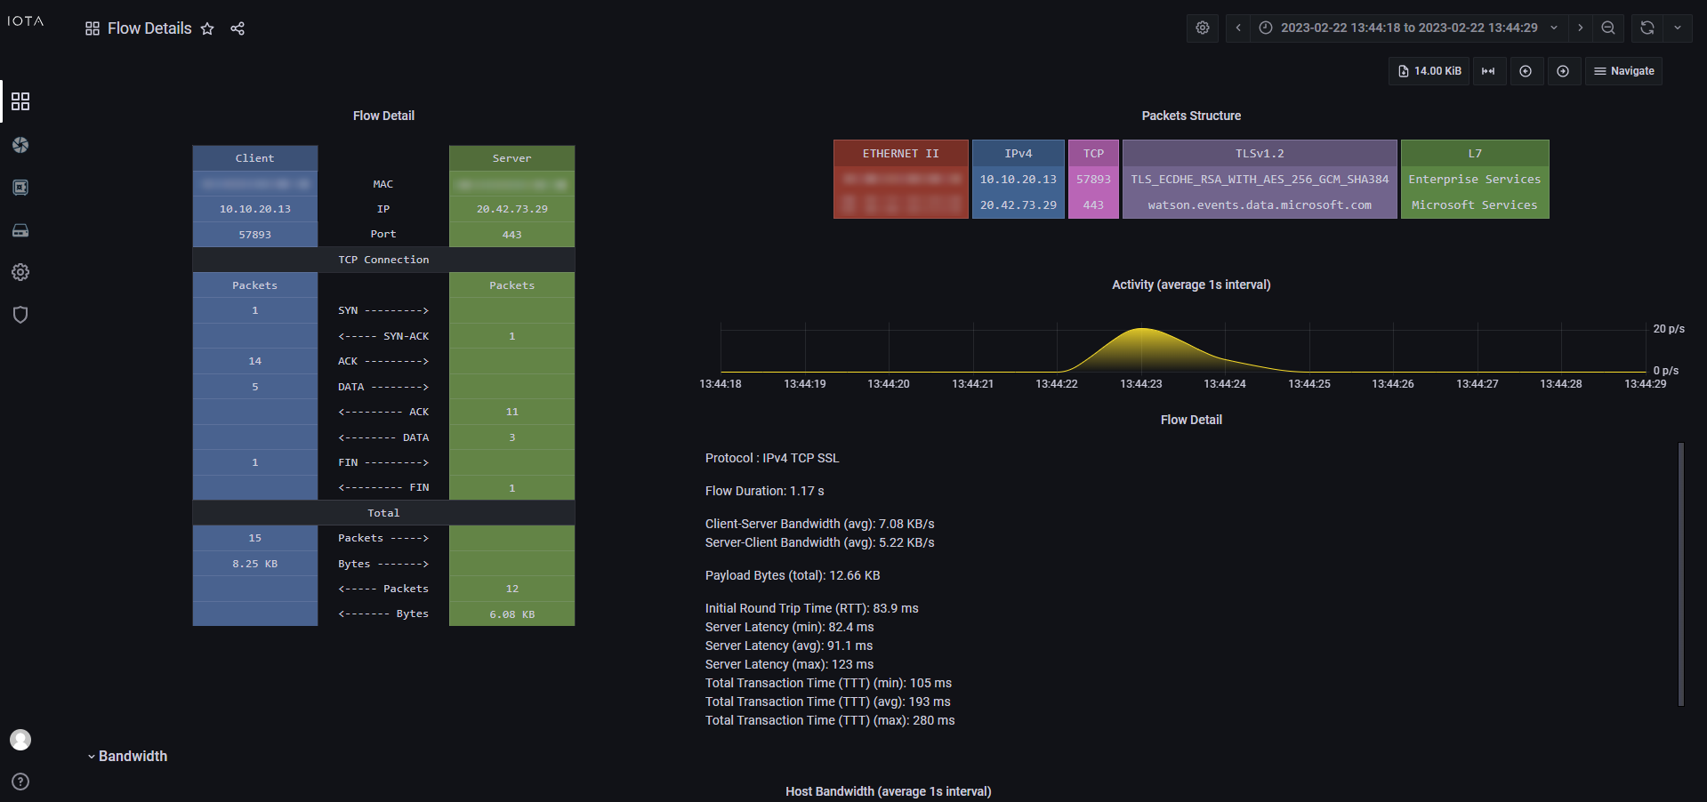This screenshot has width=1707, height=802.
Task: Open the security shield icon in sidebar
Action: pyautogui.click(x=20, y=314)
